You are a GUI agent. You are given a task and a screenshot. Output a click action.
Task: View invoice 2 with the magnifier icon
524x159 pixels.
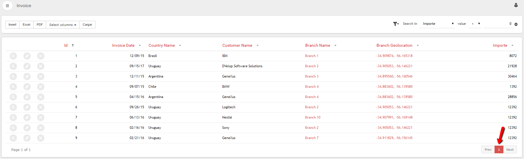(13, 66)
